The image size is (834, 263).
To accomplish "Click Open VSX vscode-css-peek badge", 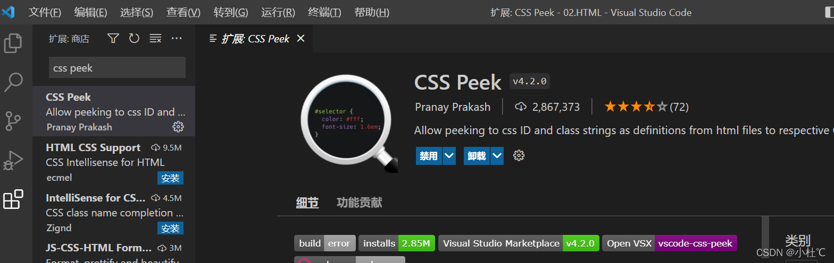I will click(x=669, y=243).
